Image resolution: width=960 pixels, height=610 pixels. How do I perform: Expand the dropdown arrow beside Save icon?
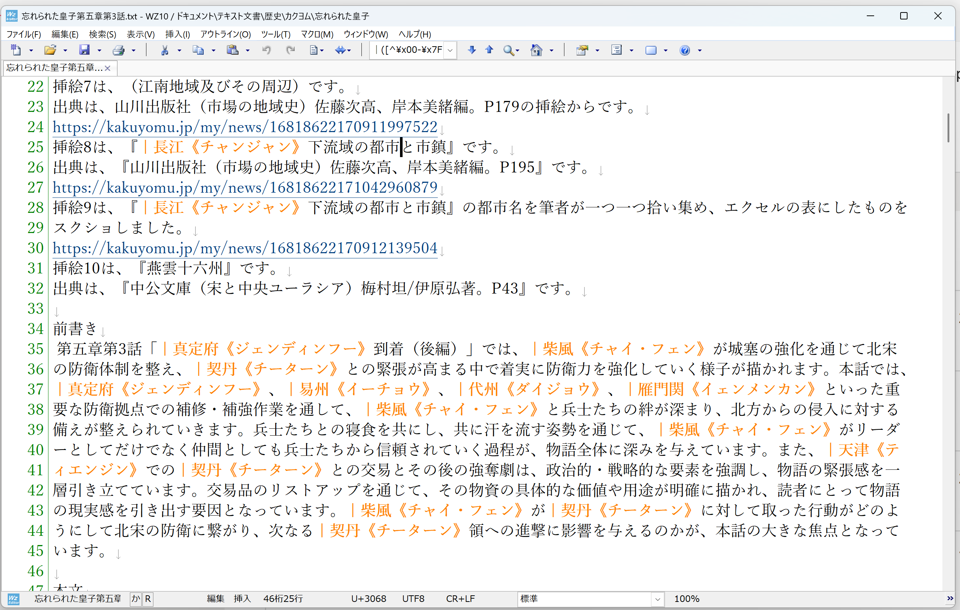pos(99,50)
